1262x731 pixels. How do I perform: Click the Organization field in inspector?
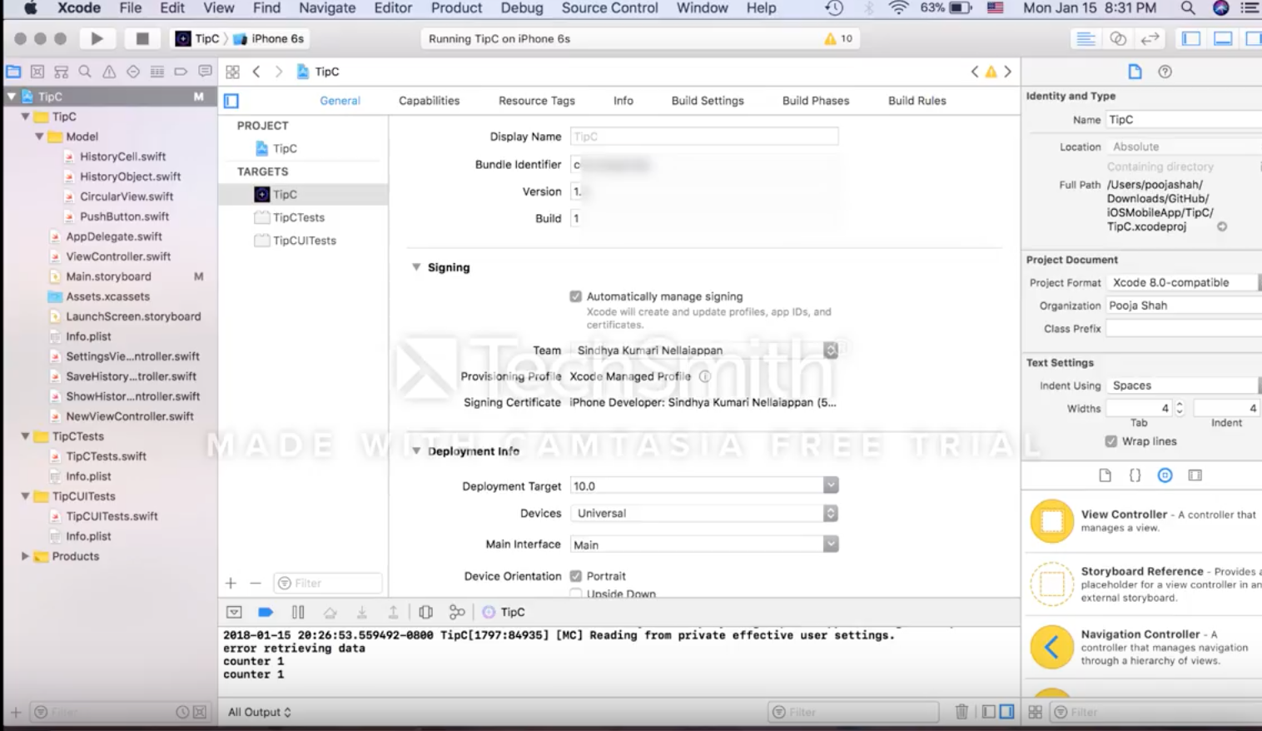(1184, 306)
